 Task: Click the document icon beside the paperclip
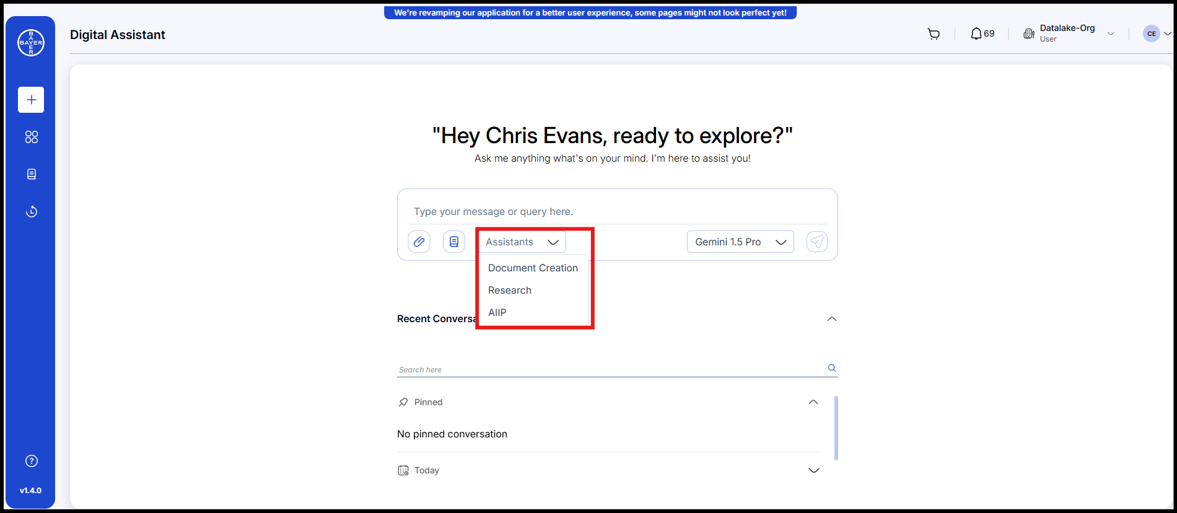point(454,242)
